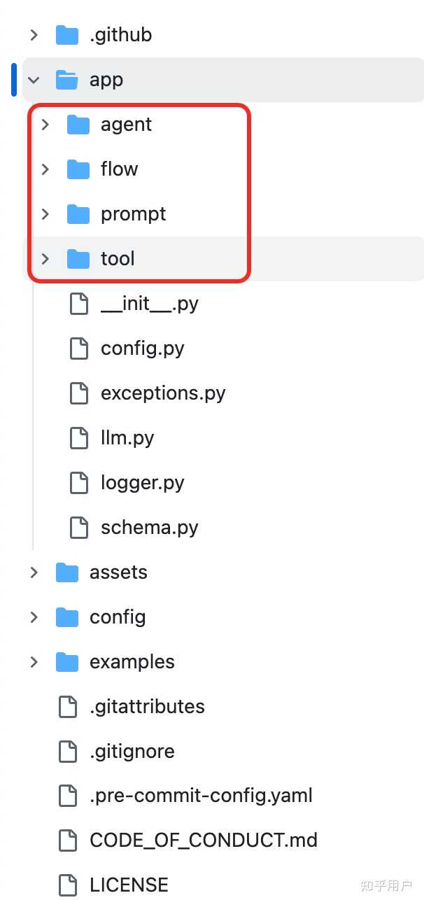424x900 pixels.
Task: Expand the tool folder chevron
Action: (x=45, y=259)
